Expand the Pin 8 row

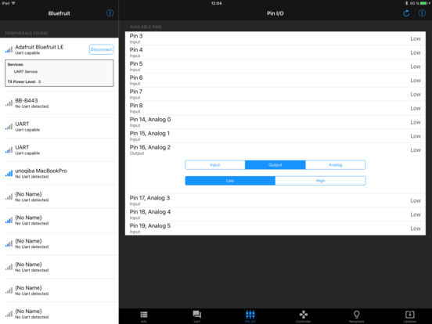275,108
